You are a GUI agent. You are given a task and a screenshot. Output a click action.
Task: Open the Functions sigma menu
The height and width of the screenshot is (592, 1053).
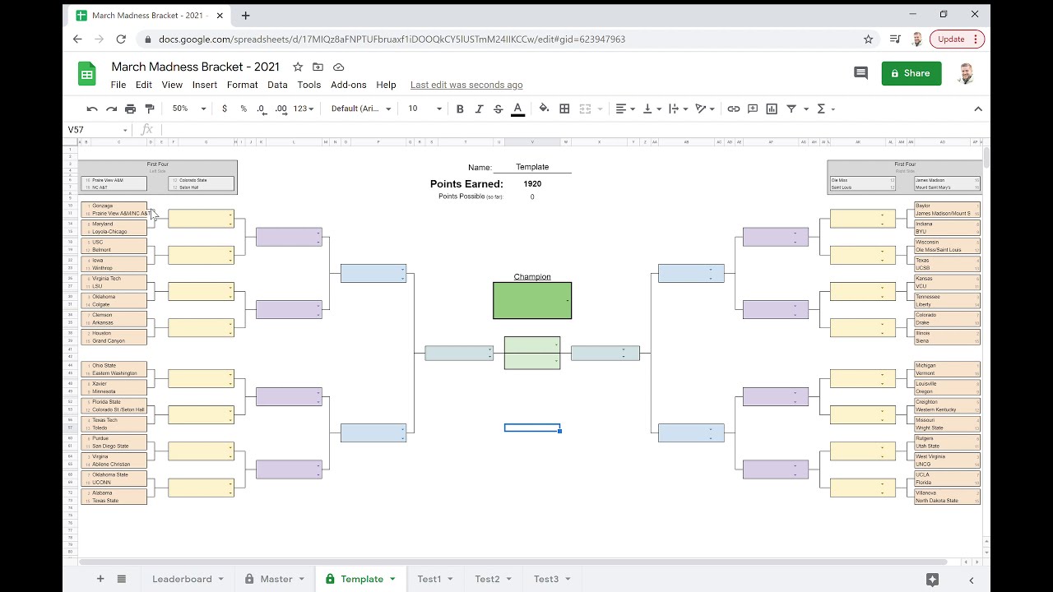[x=825, y=109]
